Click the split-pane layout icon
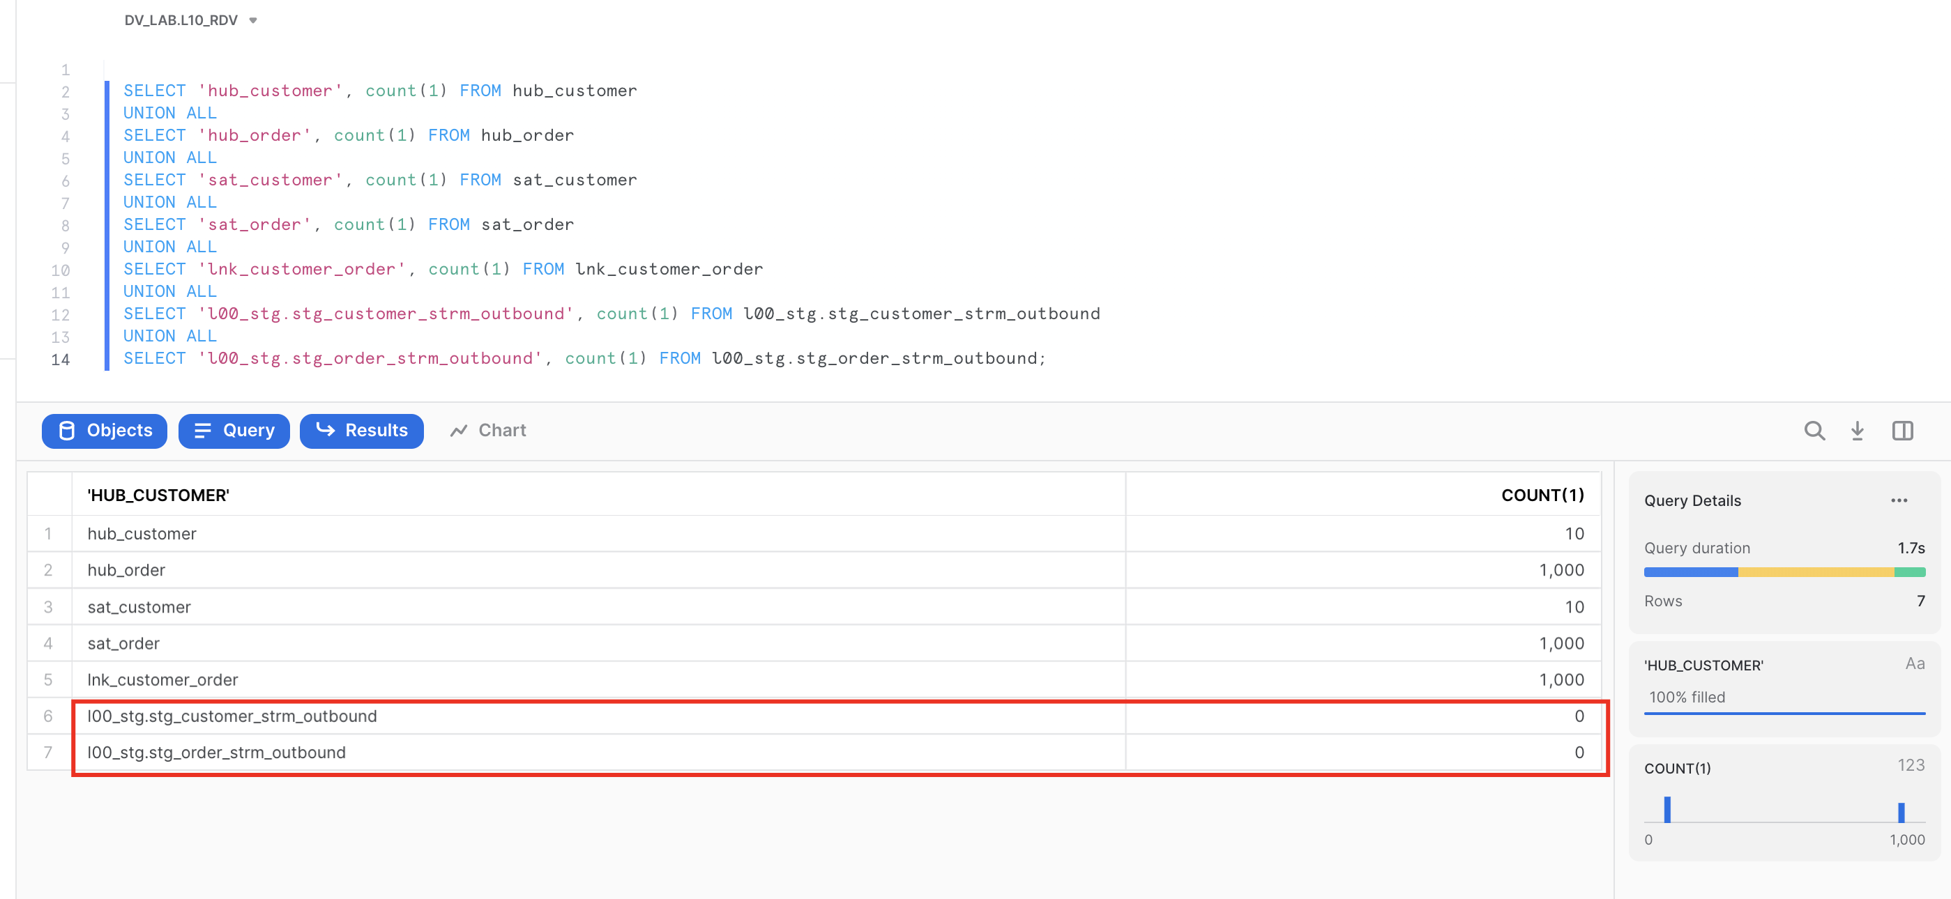Viewport: 1951px width, 899px height. pyautogui.click(x=1902, y=431)
